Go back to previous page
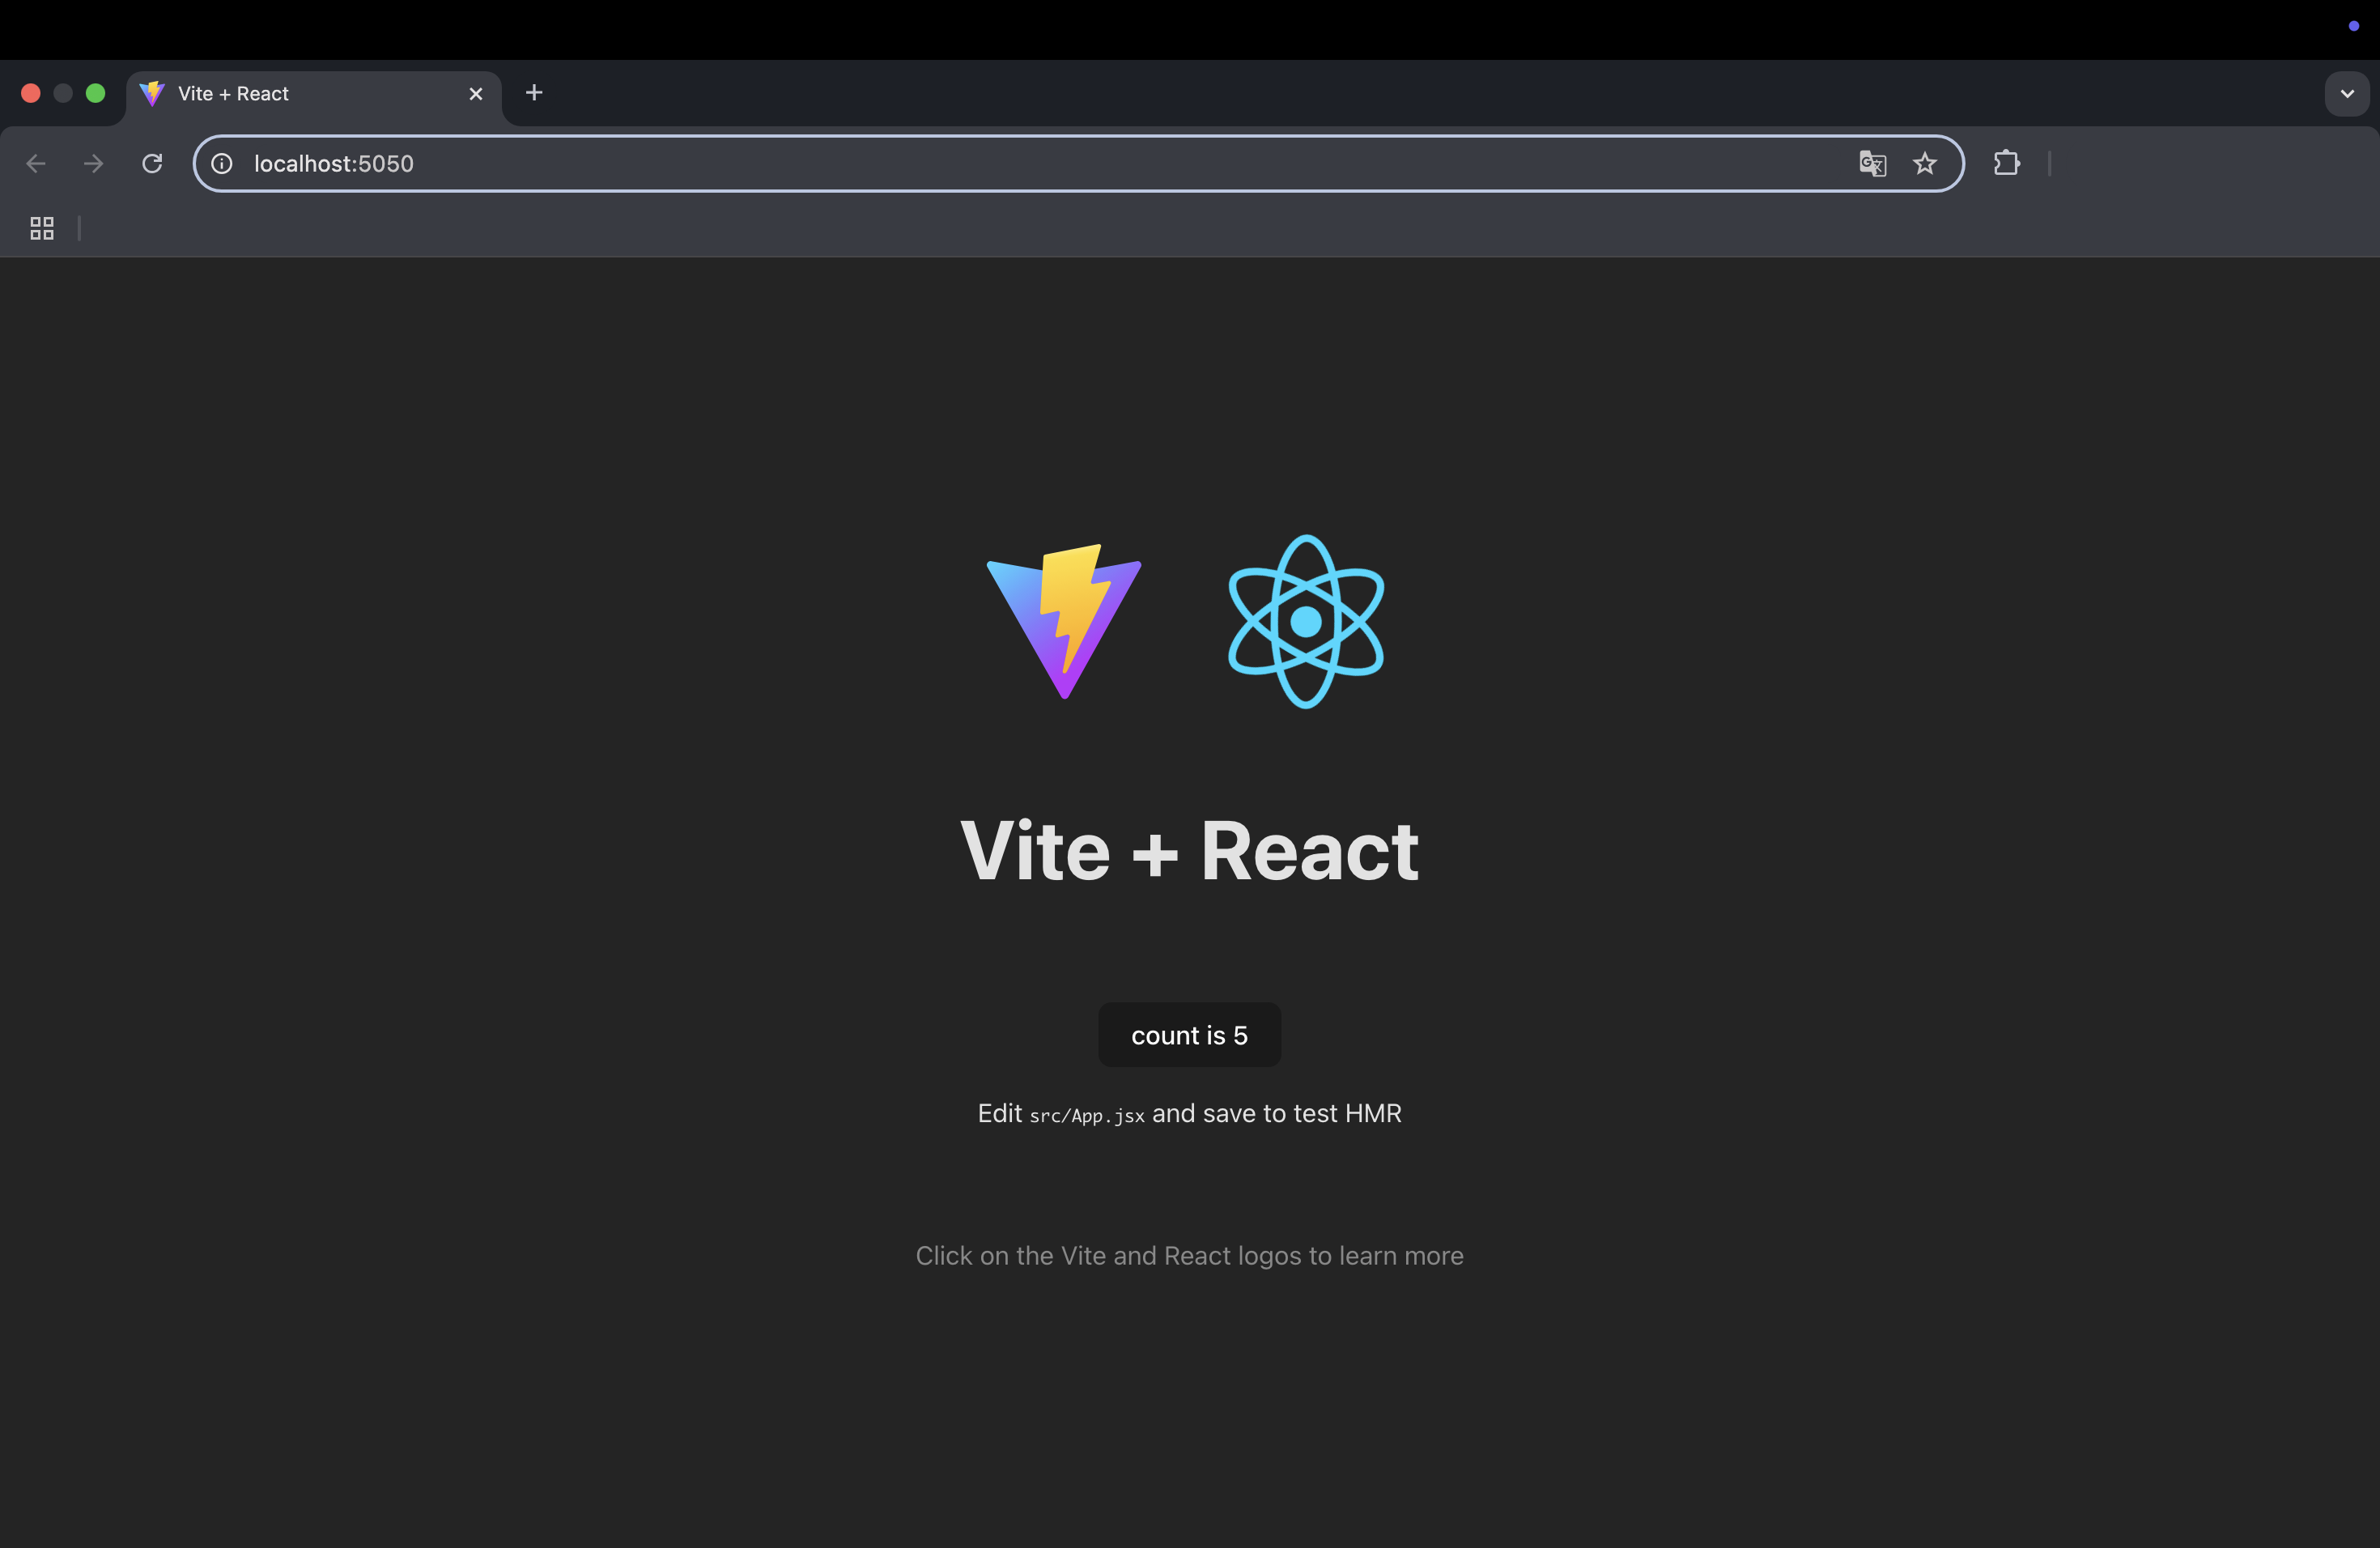Screen dimensions: 2380x1548 pyautogui.click(x=36, y=163)
